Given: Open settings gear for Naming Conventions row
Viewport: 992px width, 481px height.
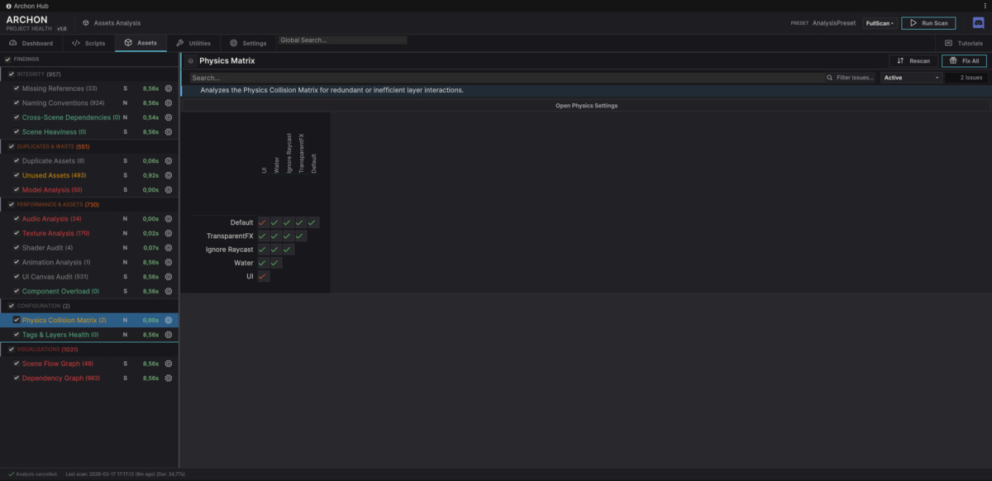Looking at the screenshot, I should [168, 103].
